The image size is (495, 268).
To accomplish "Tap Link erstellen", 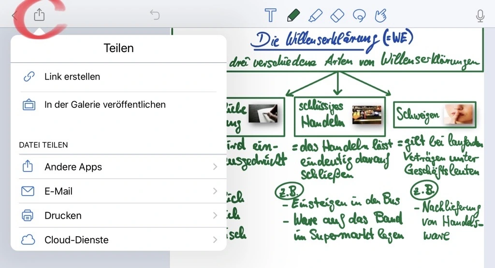I will point(72,76).
